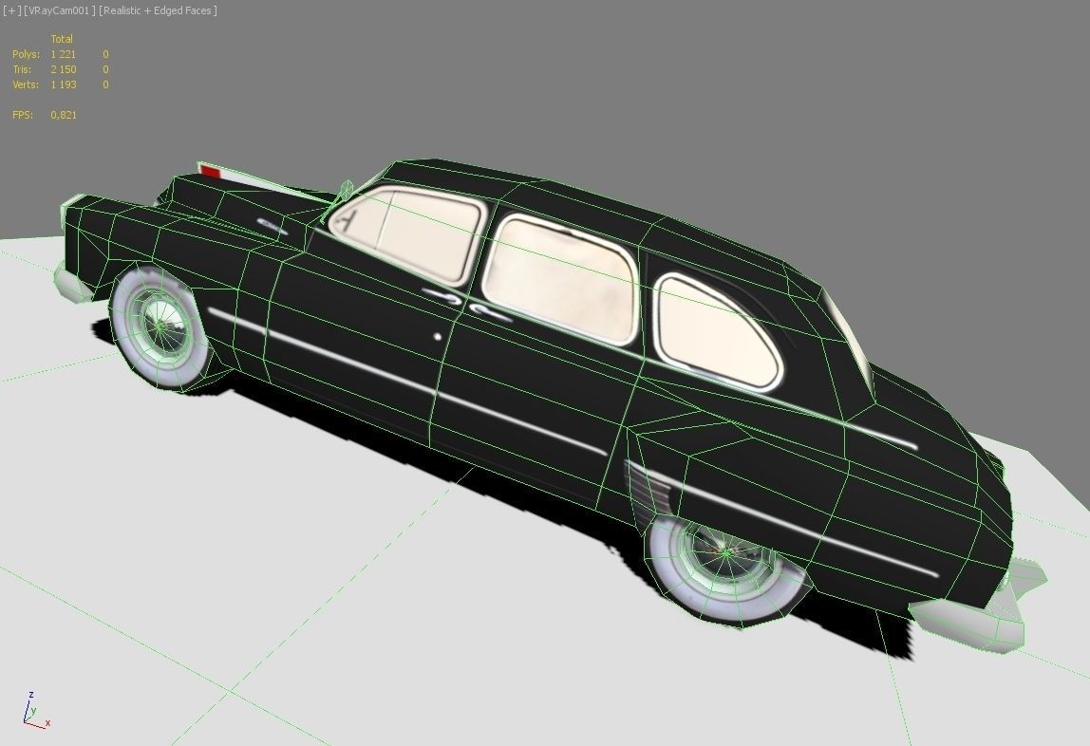The image size is (1090, 746).
Task: Select the 'Verts:' statistics label
Action: 26,84
